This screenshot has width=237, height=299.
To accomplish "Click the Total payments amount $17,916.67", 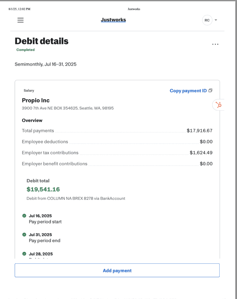I will [x=199, y=131].
